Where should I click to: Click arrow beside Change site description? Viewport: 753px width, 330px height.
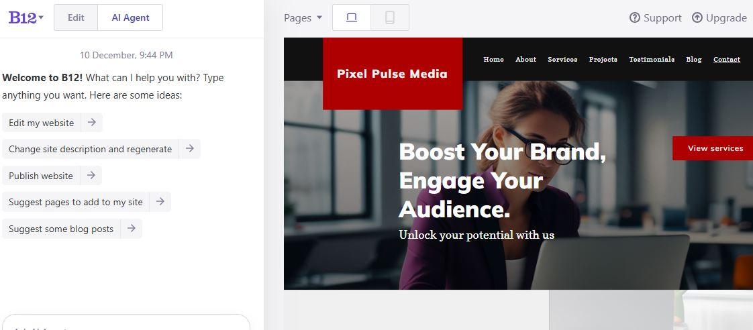190,149
